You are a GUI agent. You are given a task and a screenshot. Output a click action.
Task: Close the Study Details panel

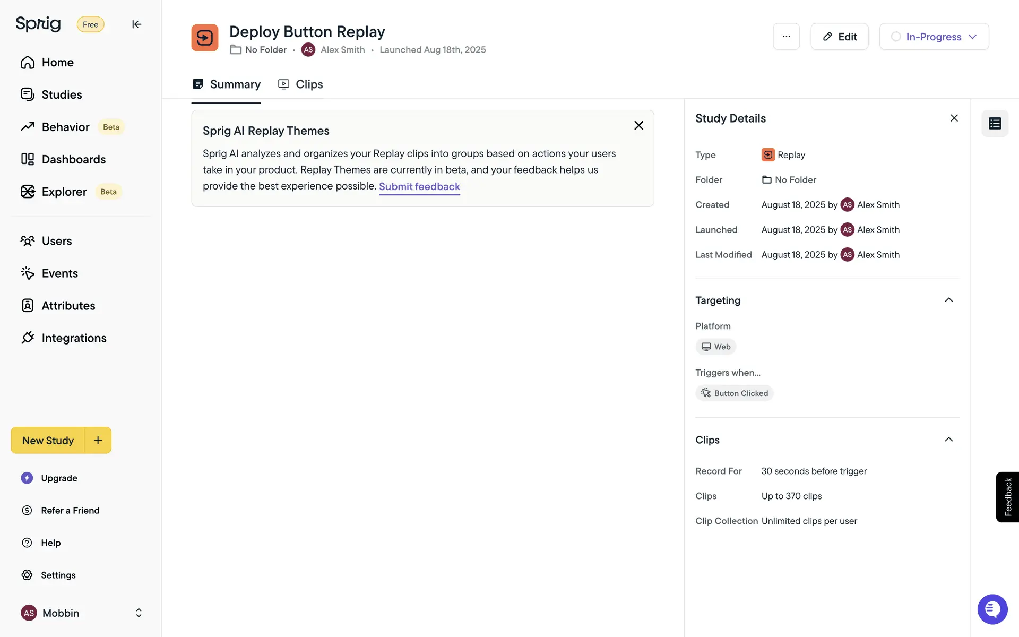pyautogui.click(x=954, y=118)
